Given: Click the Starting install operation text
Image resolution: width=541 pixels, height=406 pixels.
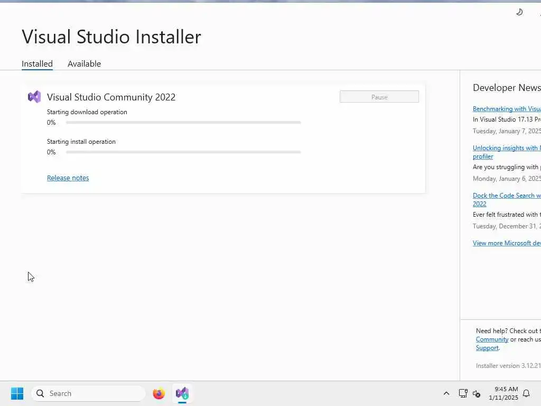Looking at the screenshot, I should tap(81, 142).
